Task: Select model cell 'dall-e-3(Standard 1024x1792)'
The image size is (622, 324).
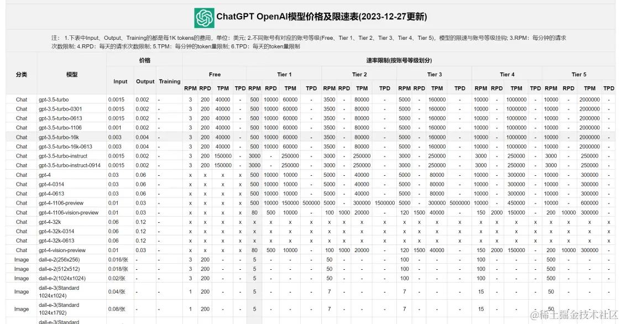Action: coord(59,309)
